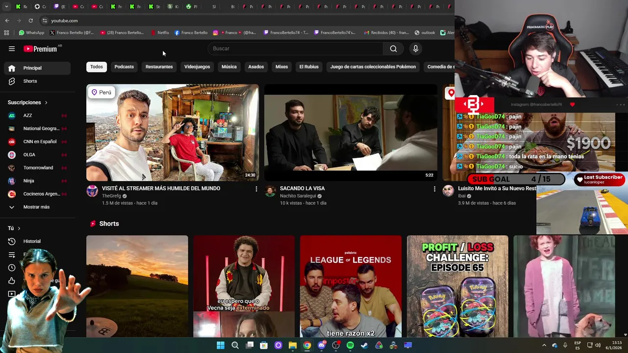
Task: Activate voice search microphone
Action: tap(416, 49)
